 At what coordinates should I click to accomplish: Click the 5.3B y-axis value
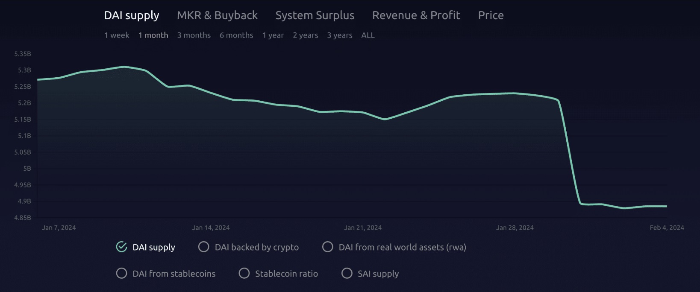click(24, 70)
